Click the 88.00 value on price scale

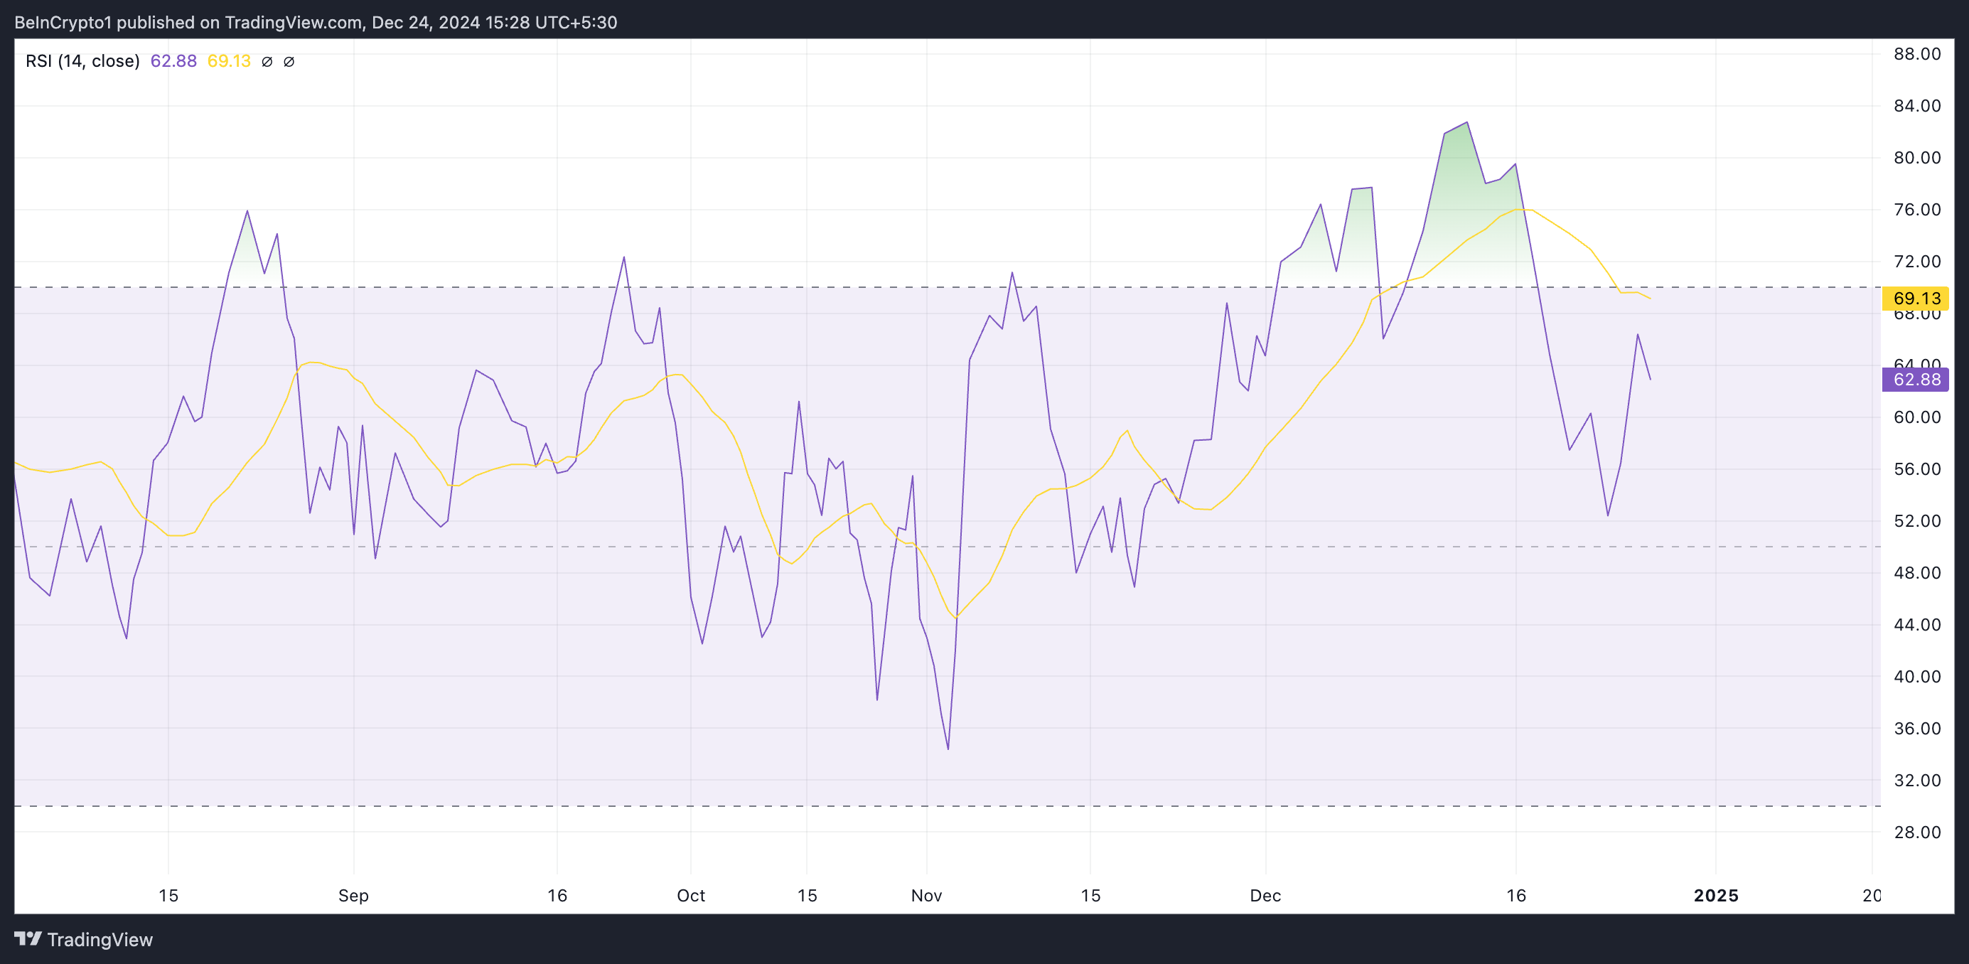(x=1916, y=53)
